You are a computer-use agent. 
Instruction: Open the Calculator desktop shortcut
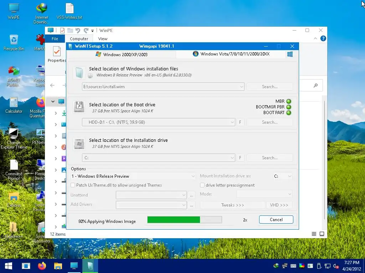(14, 105)
